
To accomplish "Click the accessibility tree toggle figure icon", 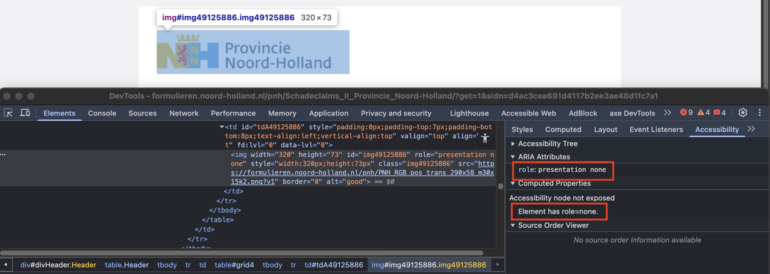I will [x=485, y=139].
